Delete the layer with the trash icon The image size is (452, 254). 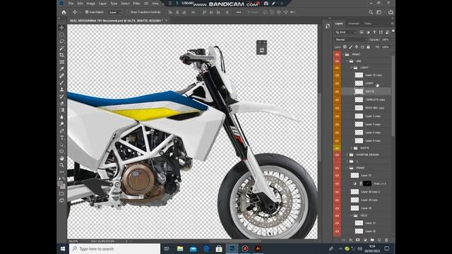(386, 240)
